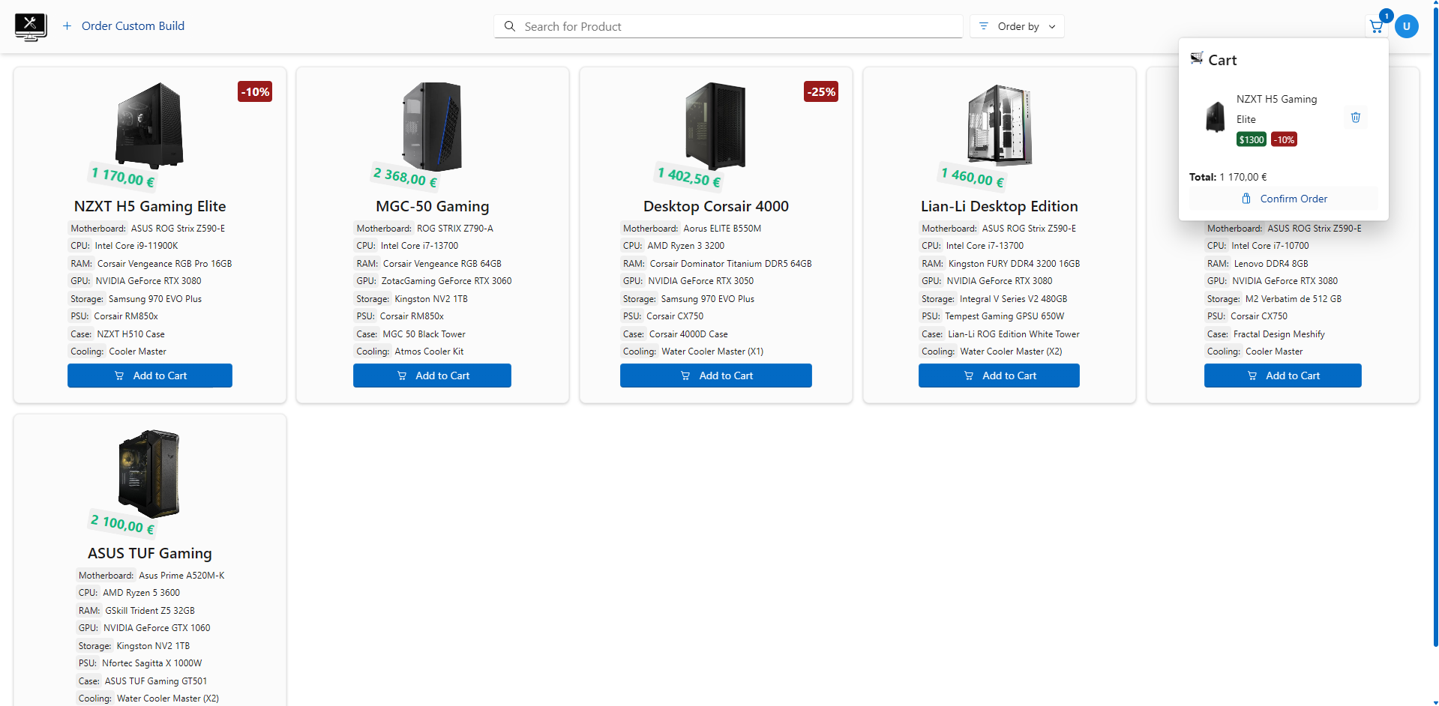Toggle the shopping cart icon in header

pyautogui.click(x=1376, y=27)
